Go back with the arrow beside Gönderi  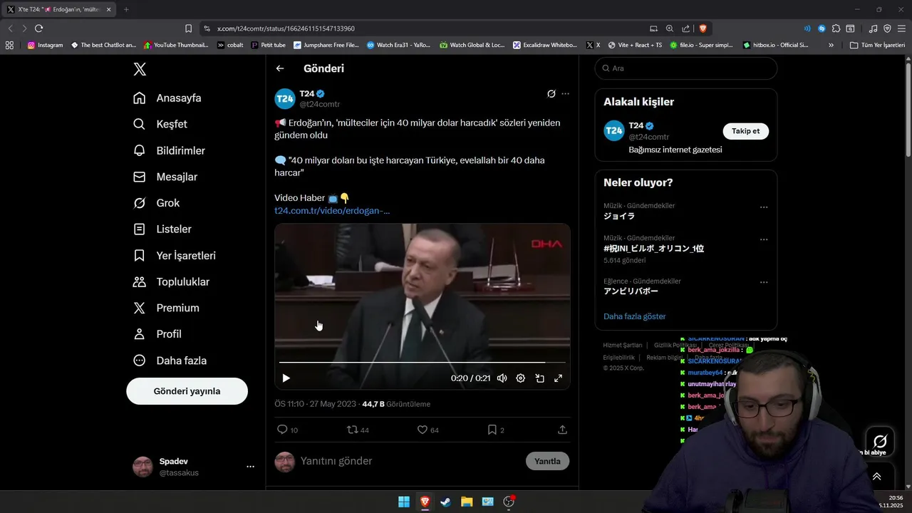[280, 68]
